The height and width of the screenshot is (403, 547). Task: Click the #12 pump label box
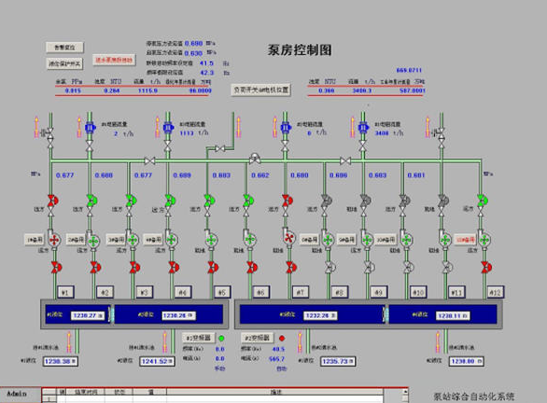point(495,292)
